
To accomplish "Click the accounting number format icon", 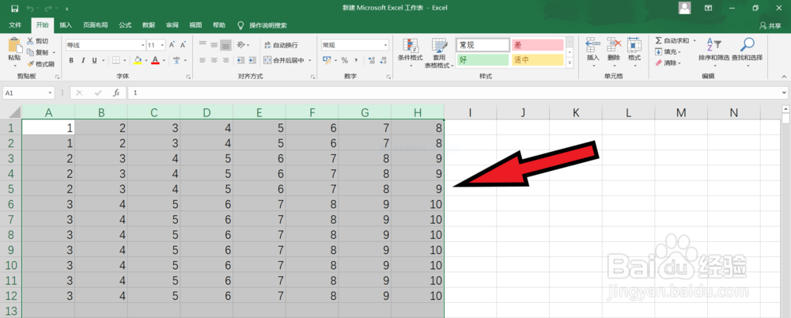I will coord(327,61).
